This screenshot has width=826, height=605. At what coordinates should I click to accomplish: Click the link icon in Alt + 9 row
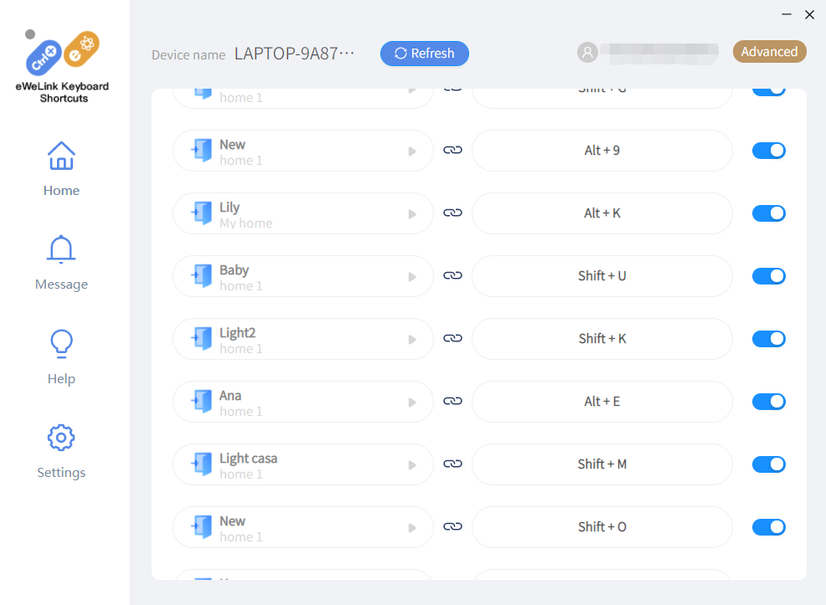point(452,151)
